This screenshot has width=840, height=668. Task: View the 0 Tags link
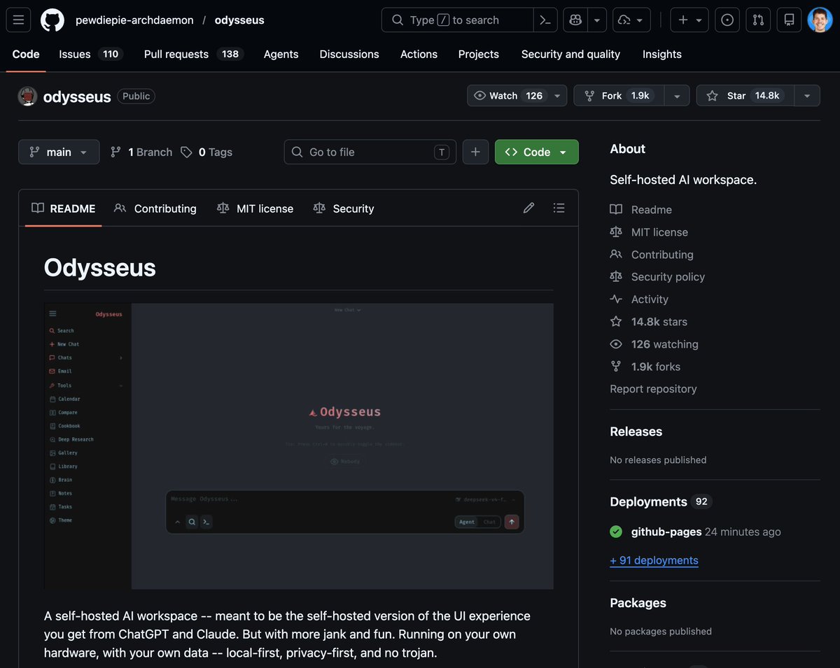pyautogui.click(x=206, y=152)
